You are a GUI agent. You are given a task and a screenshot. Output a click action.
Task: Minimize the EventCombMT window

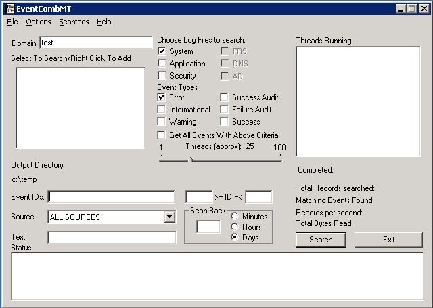(400, 9)
